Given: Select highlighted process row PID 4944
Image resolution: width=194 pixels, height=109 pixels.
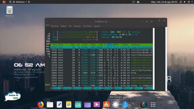Looking at the screenshot, I should pyautogui.click(x=102, y=47).
